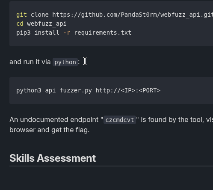Click "python3" in the second code block
Image resolution: width=213 pixels, height=190 pixels.
(x=29, y=90)
